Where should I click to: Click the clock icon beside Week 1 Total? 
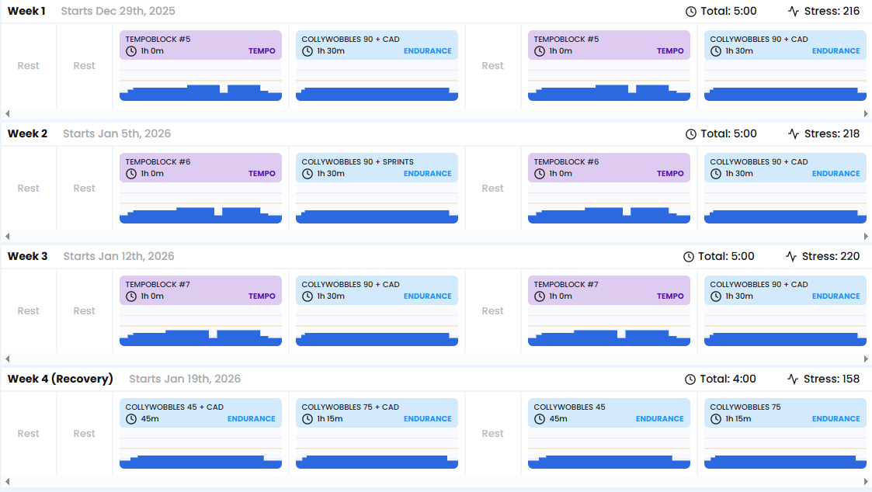point(691,12)
